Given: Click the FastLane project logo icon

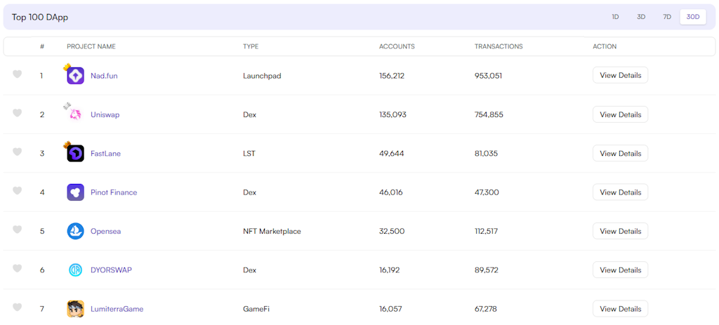Looking at the screenshot, I should 75,154.
